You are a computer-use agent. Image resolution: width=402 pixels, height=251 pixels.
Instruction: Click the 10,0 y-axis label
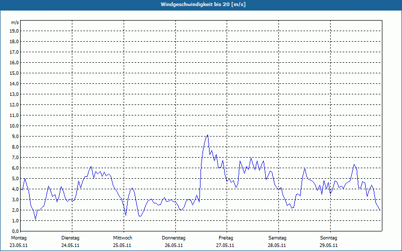point(14,126)
